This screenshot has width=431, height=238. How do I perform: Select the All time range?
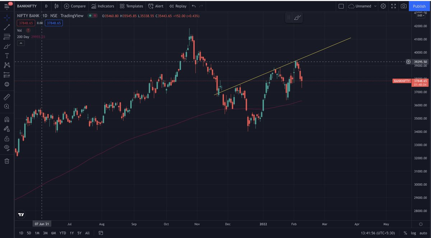(87, 233)
